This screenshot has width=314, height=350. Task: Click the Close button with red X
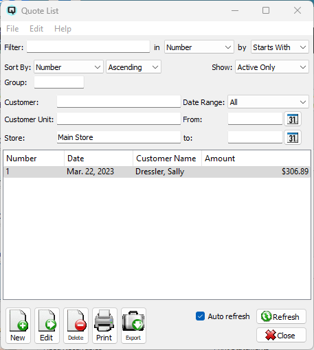tap(281, 336)
